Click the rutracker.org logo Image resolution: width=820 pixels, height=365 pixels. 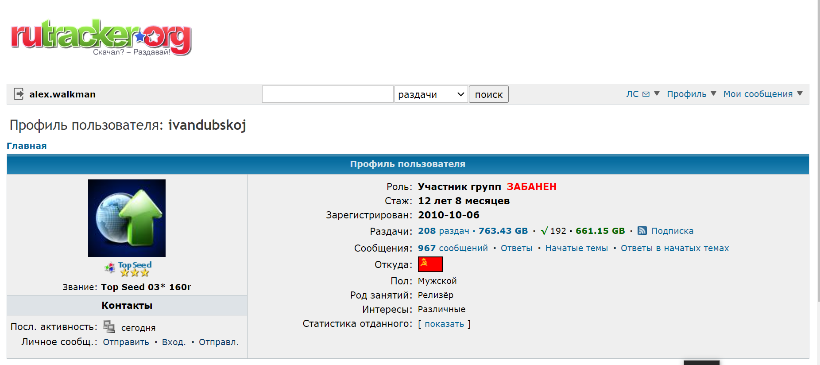(101, 37)
